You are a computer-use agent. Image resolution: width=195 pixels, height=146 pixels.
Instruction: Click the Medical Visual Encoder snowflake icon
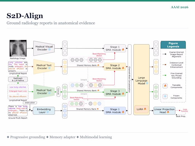click(49, 50)
